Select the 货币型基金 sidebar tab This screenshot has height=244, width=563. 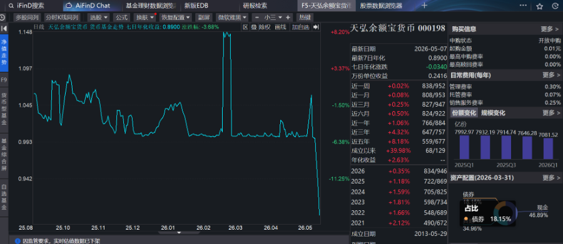[4, 109]
